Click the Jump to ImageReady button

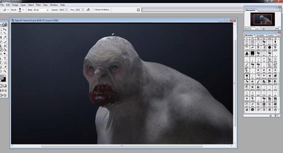pyautogui.click(x=3, y=95)
